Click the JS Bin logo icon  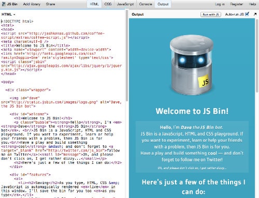point(4,4)
